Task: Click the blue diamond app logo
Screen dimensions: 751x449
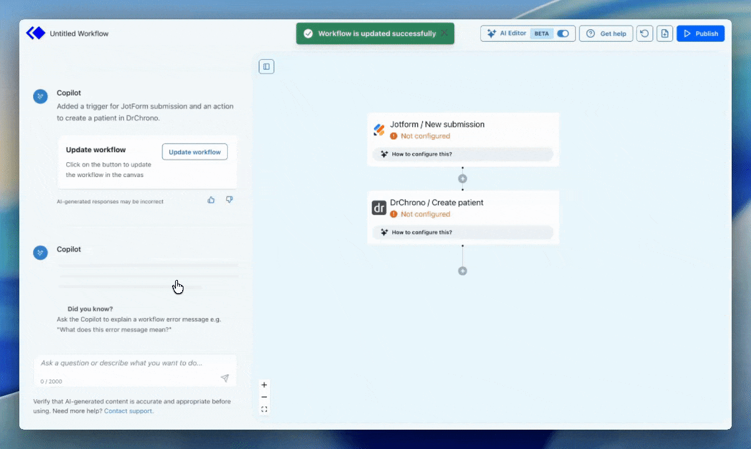Action: 36,33
